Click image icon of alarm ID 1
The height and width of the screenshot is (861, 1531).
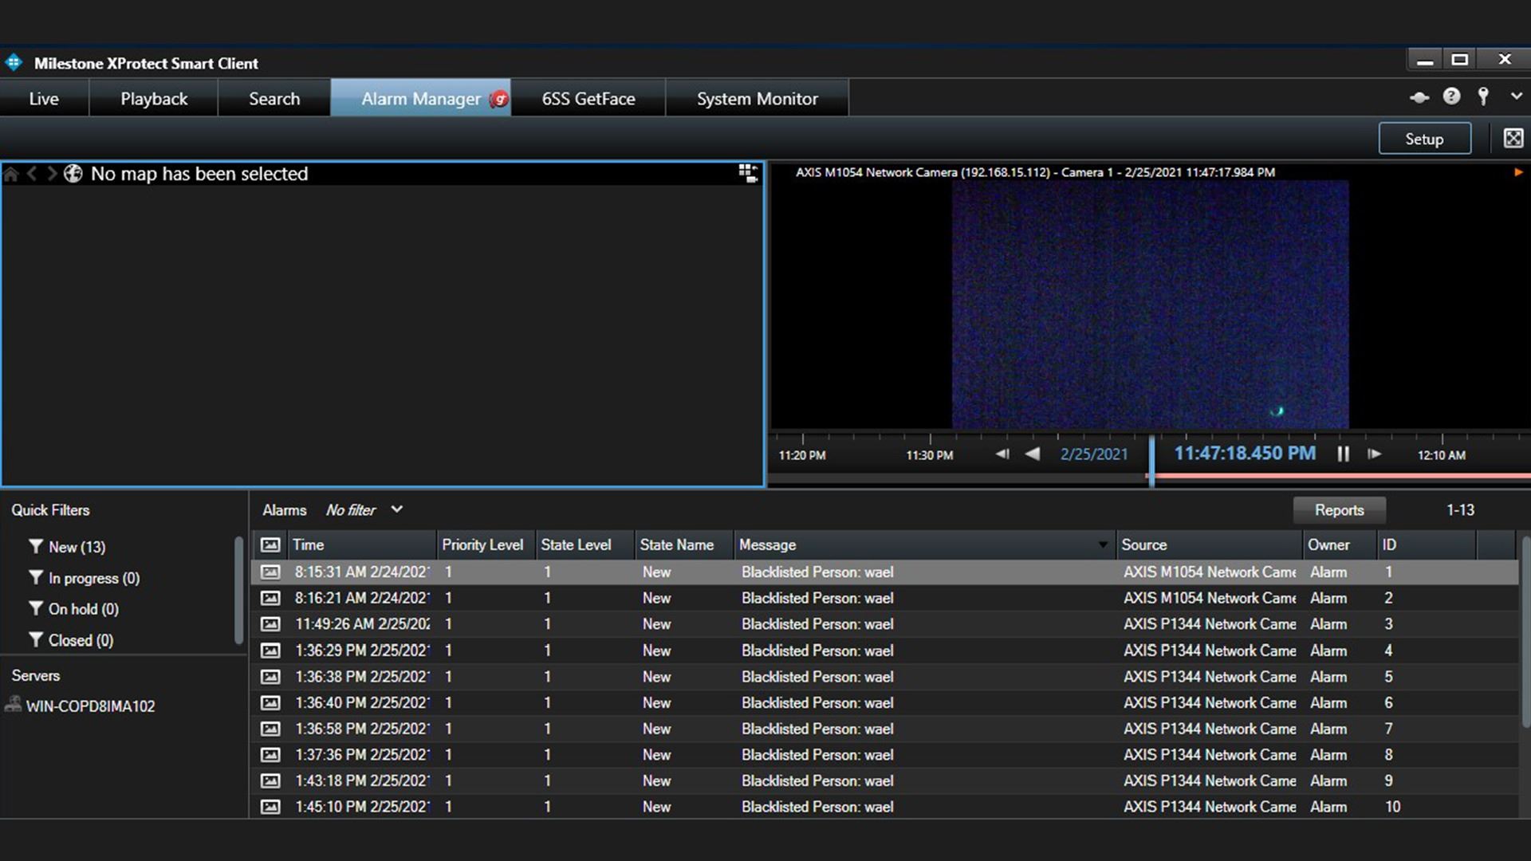coord(271,572)
